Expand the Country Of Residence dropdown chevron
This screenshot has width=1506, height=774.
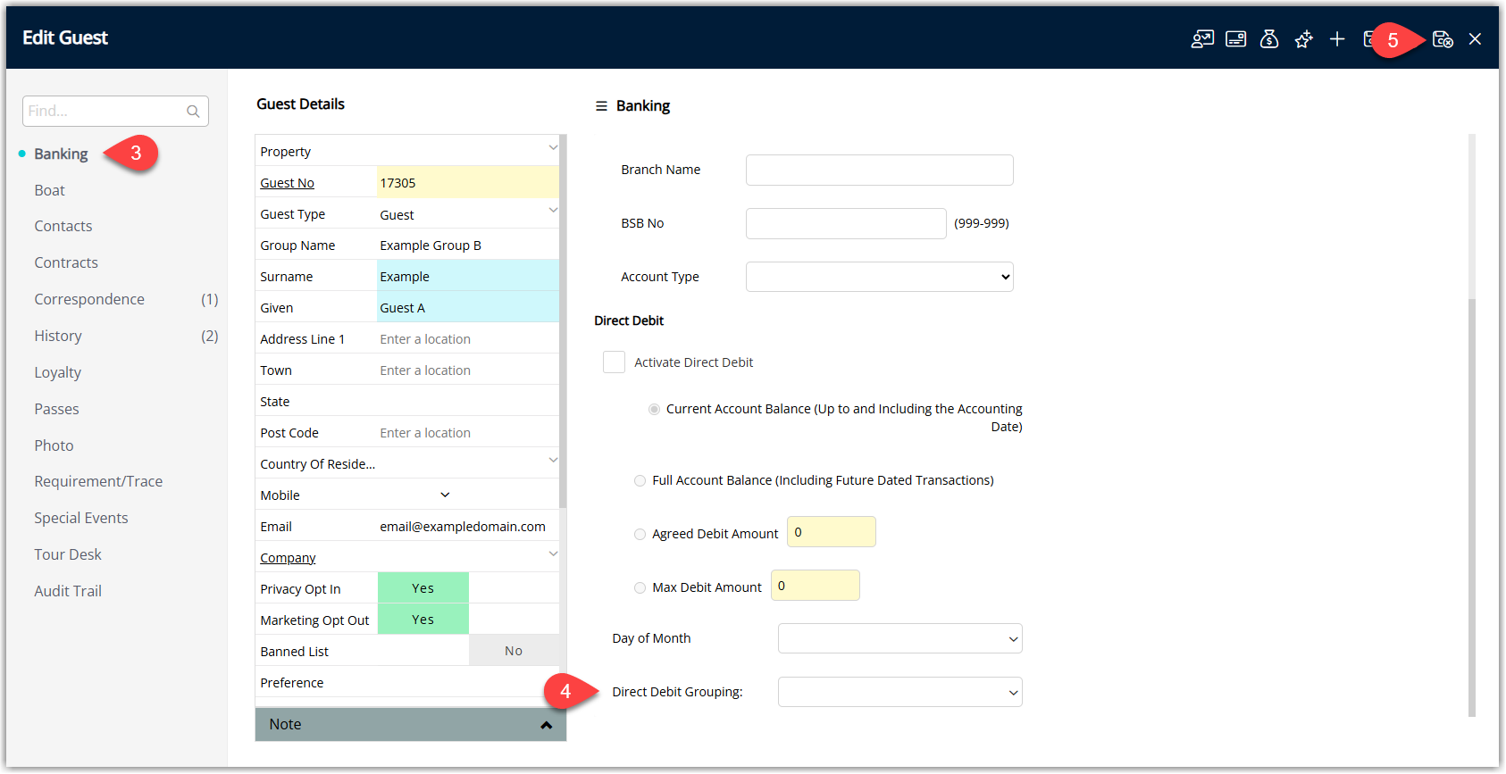coord(553,460)
